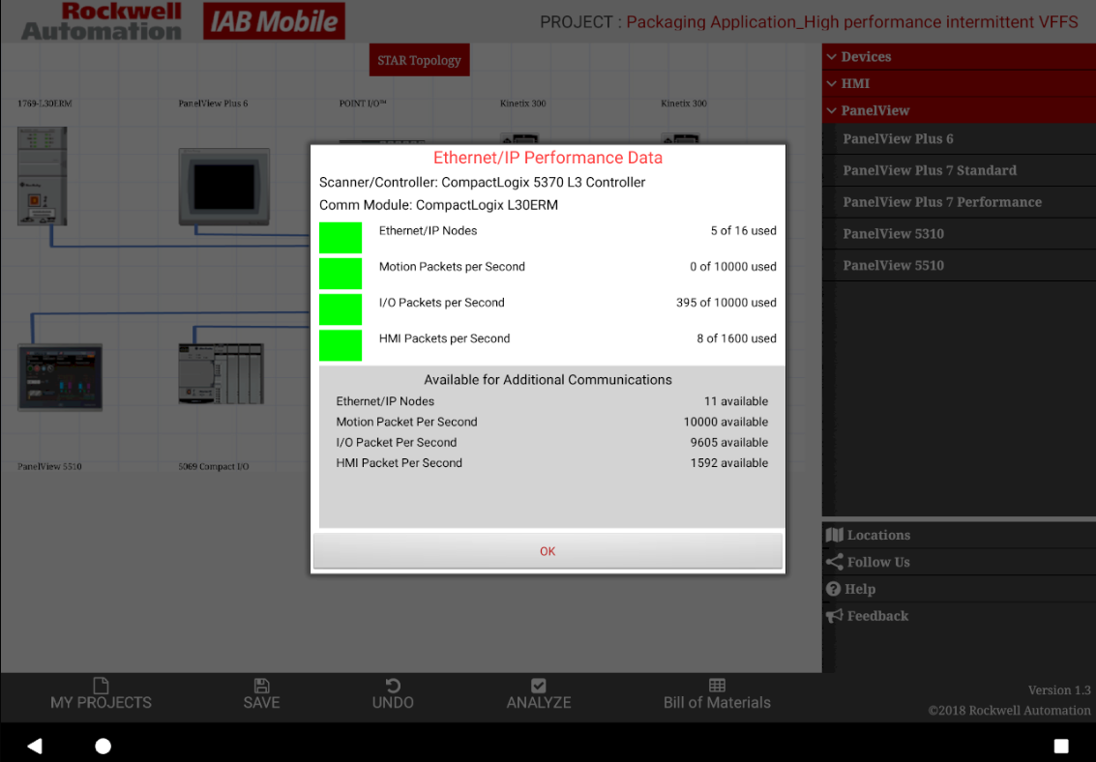Image resolution: width=1096 pixels, height=762 pixels.
Task: Click the Locations map icon
Action: point(834,535)
